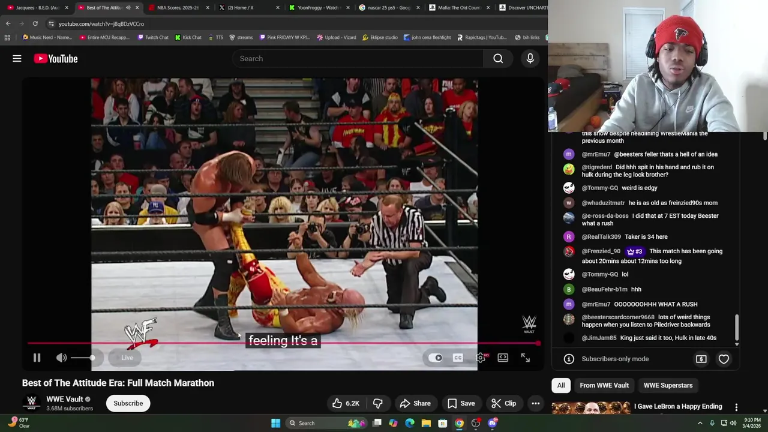The image size is (768, 432).
Task: Like the video (6.2K)
Action: point(345,403)
